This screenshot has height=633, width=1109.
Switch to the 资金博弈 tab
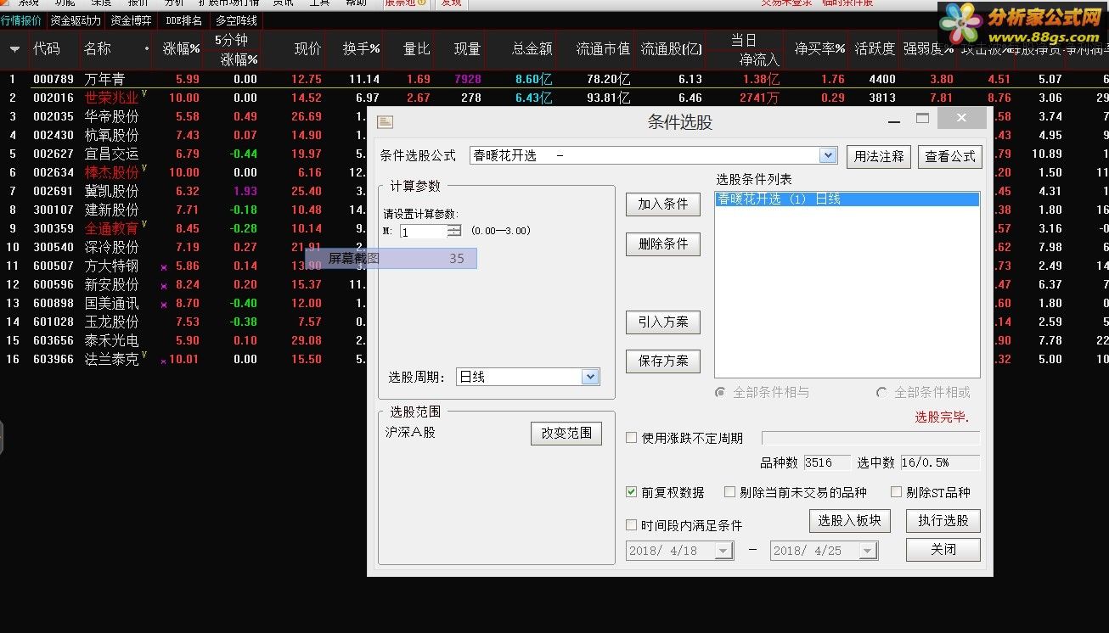point(131,20)
